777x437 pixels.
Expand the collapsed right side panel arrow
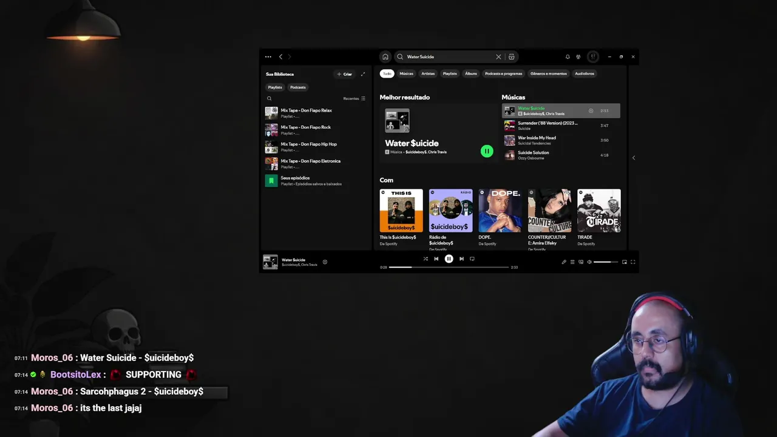click(x=634, y=158)
